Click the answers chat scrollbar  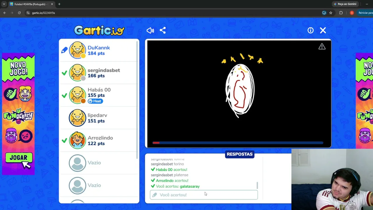[257, 185]
